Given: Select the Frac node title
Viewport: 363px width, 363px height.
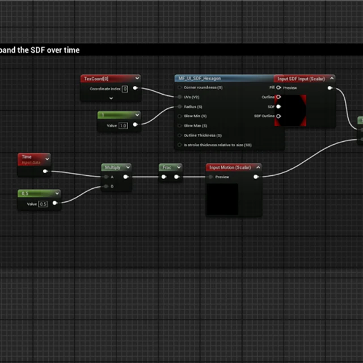Looking at the screenshot, I should tap(166, 167).
